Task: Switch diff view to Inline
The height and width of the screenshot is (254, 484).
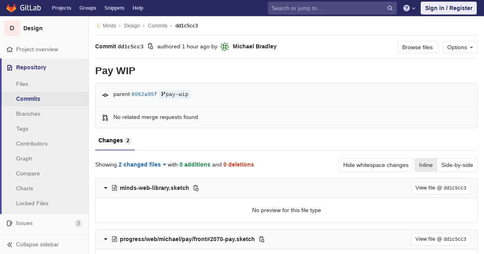Action: click(x=426, y=165)
